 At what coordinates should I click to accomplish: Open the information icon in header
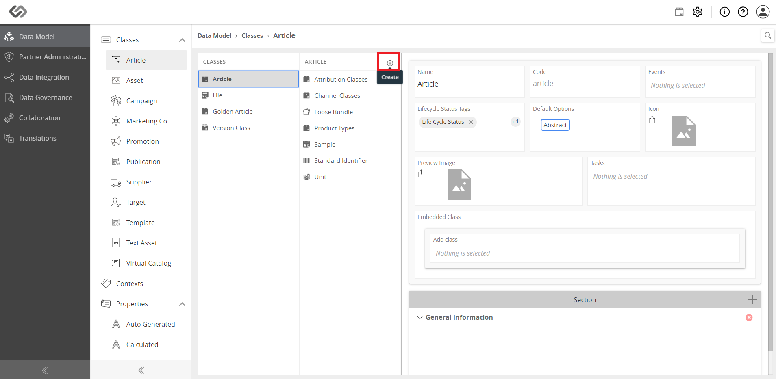[725, 12]
